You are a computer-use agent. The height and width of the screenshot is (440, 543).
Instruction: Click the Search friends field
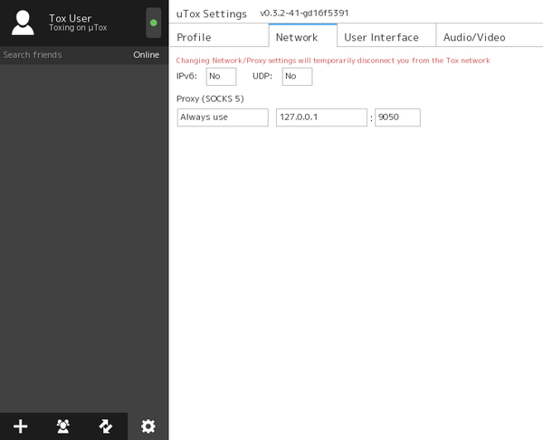click(x=62, y=55)
